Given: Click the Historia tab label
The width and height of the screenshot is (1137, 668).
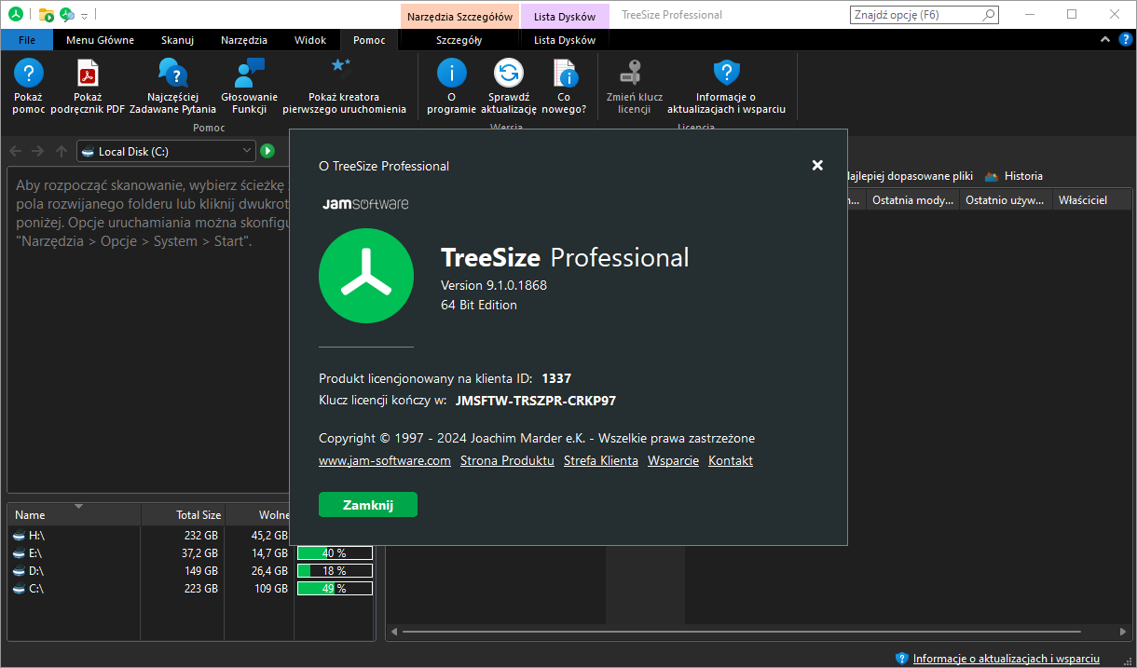Looking at the screenshot, I should [x=1023, y=176].
